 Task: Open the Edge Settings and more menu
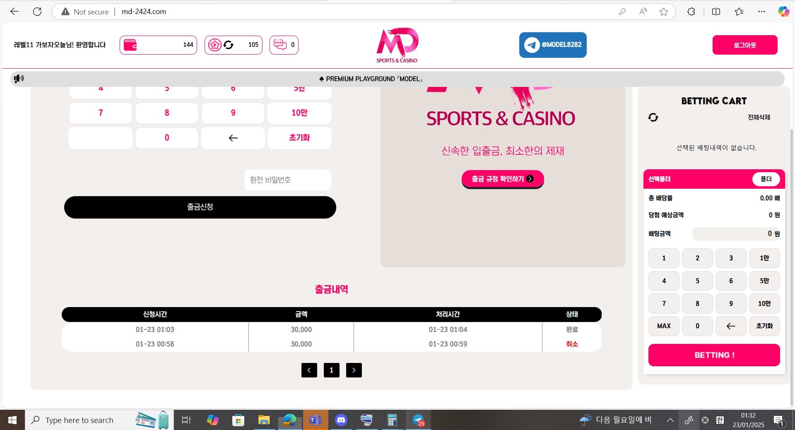click(x=761, y=12)
